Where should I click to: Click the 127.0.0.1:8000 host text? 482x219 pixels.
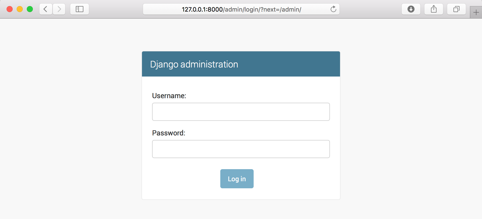pyautogui.click(x=202, y=10)
